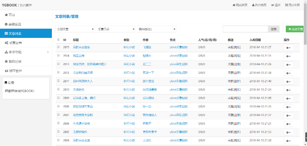Check the box for article ID 2815

click(x=58, y=47)
